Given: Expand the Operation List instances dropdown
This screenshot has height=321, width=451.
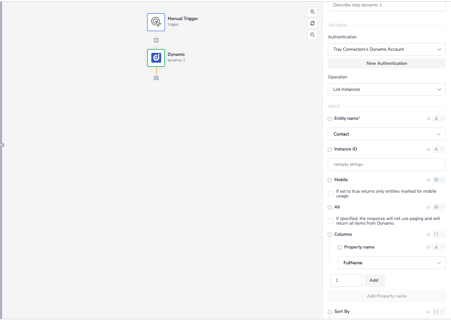Looking at the screenshot, I should tap(386, 90).
